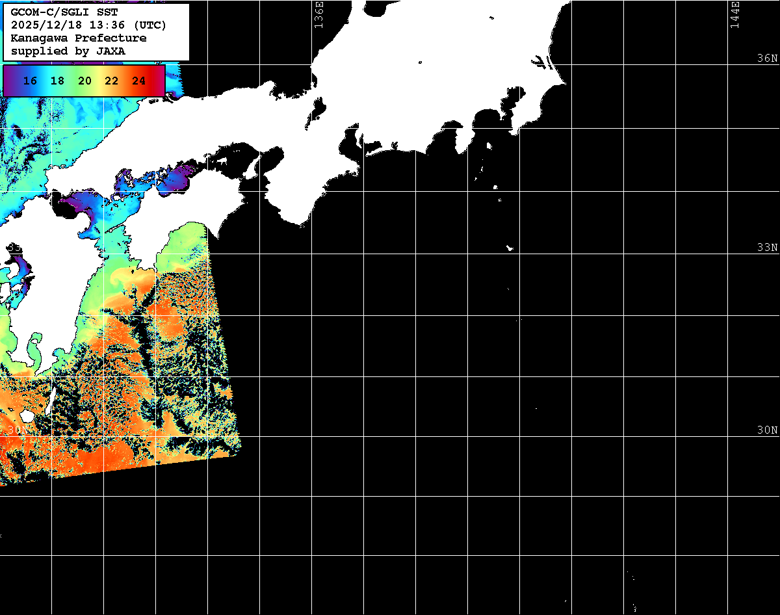Screen dimensions: 780x615
Task: Click the small white island on the 33N gridline
Action: pos(510,248)
